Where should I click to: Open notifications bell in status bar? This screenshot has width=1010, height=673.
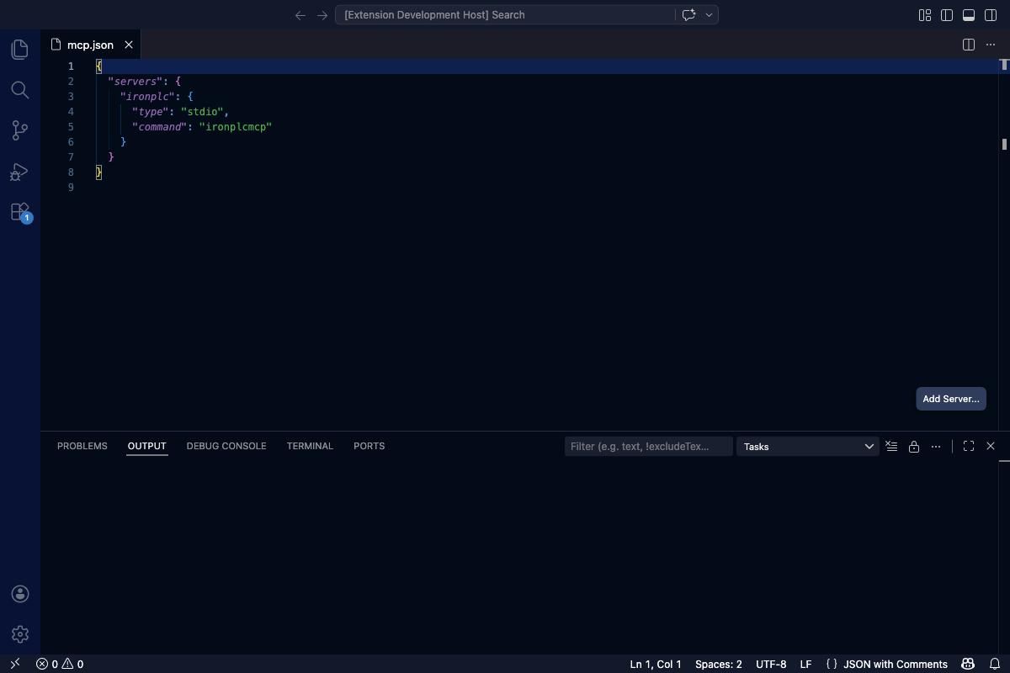pos(994,664)
